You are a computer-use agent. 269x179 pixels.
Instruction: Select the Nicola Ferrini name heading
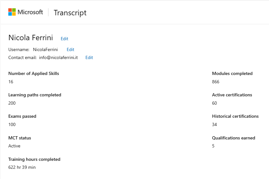pyautogui.click(x=31, y=38)
